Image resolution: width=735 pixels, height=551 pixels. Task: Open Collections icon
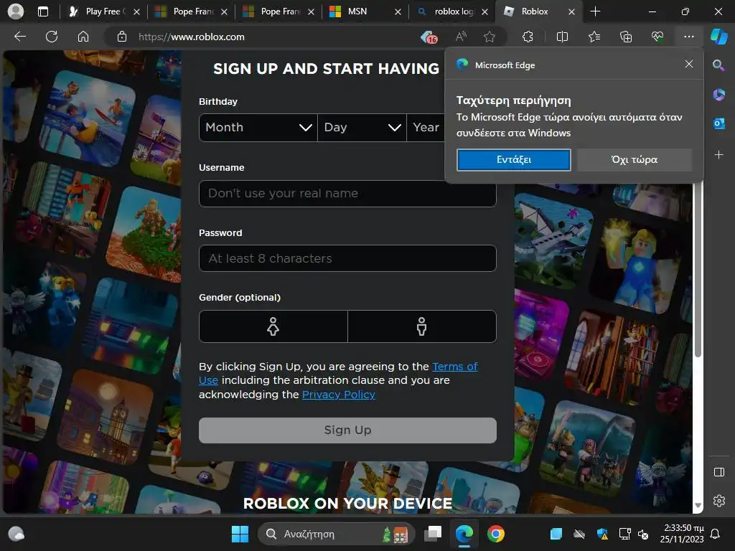(x=626, y=37)
